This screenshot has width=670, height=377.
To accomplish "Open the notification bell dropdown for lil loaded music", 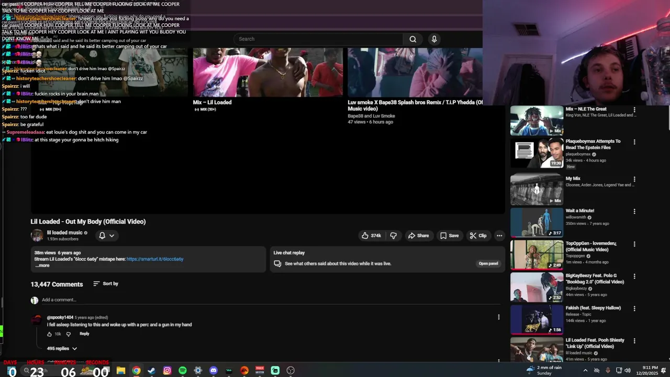I will tap(106, 236).
